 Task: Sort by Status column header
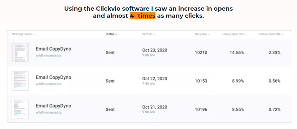tap(111, 34)
